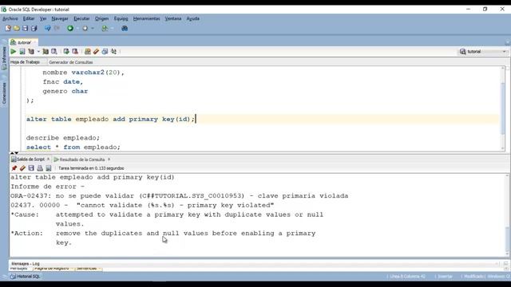Click the SQL History clock icon in toolbar
Image resolution: width=511 pixels, height=287 pixels.
pyautogui.click(x=105, y=51)
